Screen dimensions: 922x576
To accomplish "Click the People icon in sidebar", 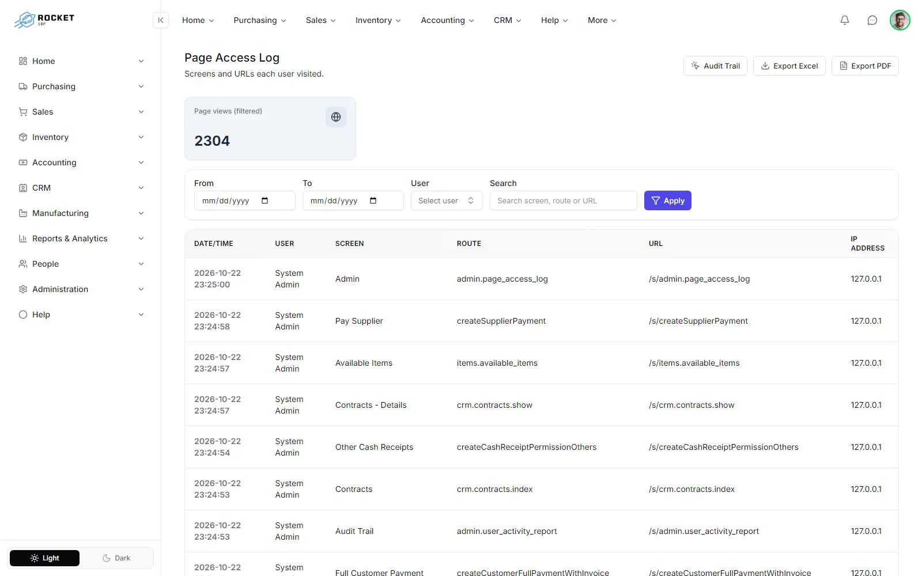I will 23,264.
